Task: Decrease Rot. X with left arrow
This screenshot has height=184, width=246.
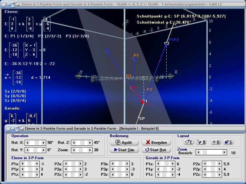Action: point(27,143)
